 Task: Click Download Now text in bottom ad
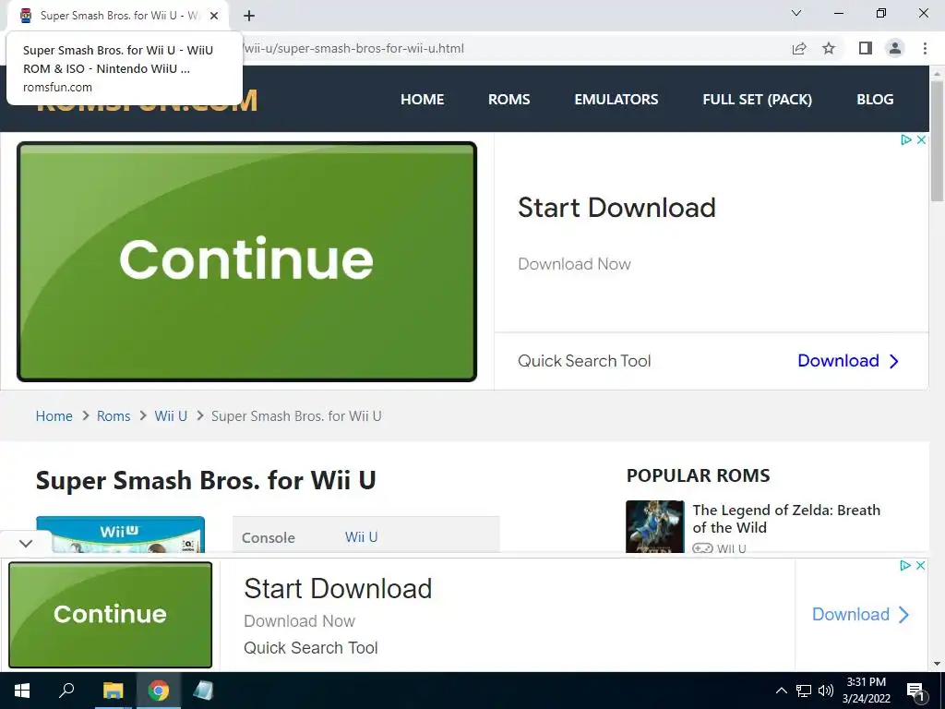coord(300,621)
